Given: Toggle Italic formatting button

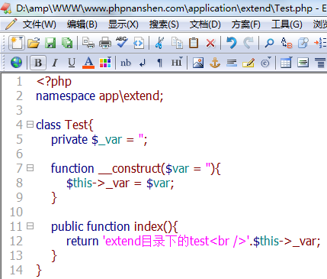Looking at the screenshot, I should coord(55,63).
